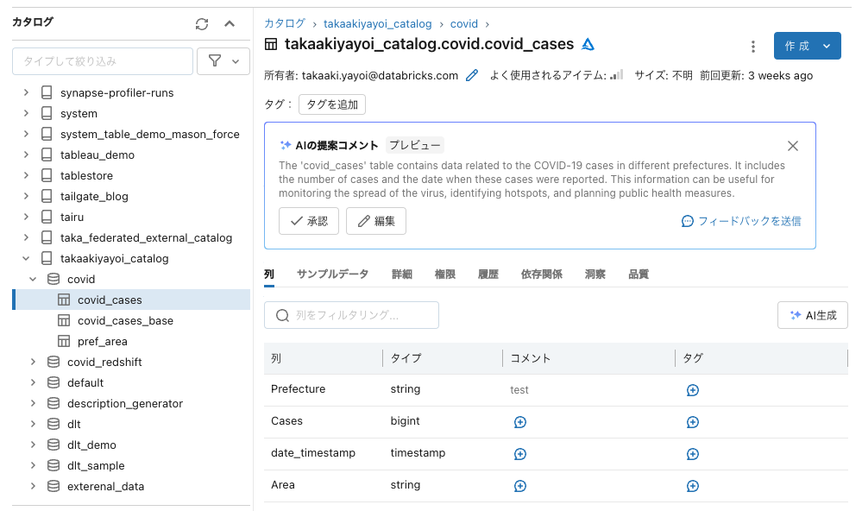Click the column filter input field
Viewport: 862px width, 511px height.
(x=351, y=315)
